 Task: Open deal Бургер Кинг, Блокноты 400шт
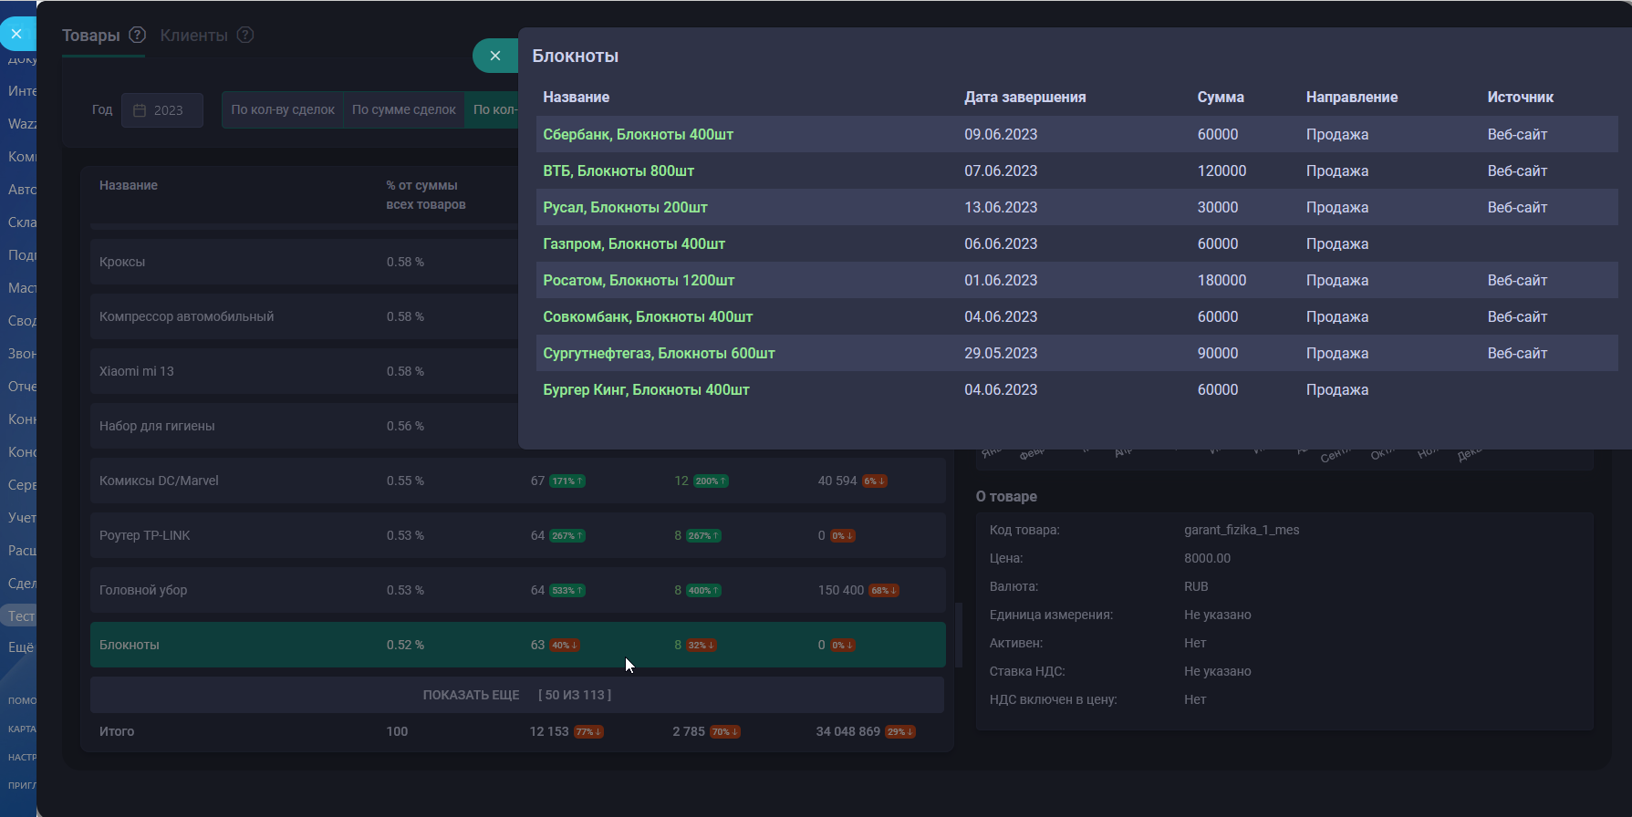coord(646,389)
